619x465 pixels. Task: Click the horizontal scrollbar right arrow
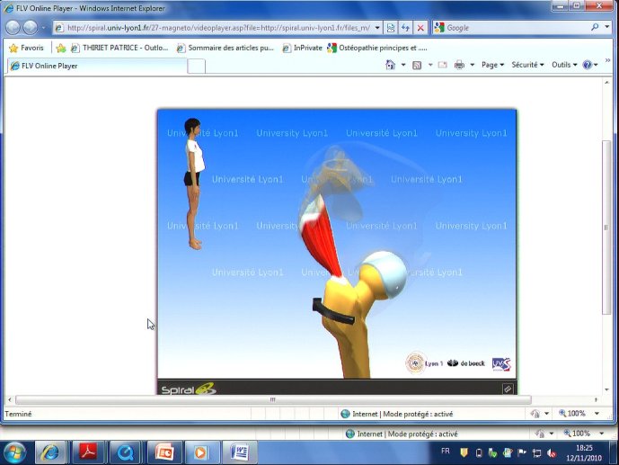pyautogui.click(x=596, y=400)
